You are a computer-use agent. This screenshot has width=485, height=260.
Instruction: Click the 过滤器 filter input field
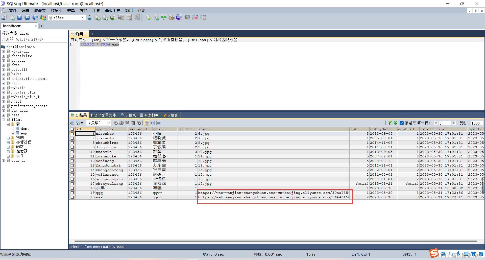coord(34,39)
